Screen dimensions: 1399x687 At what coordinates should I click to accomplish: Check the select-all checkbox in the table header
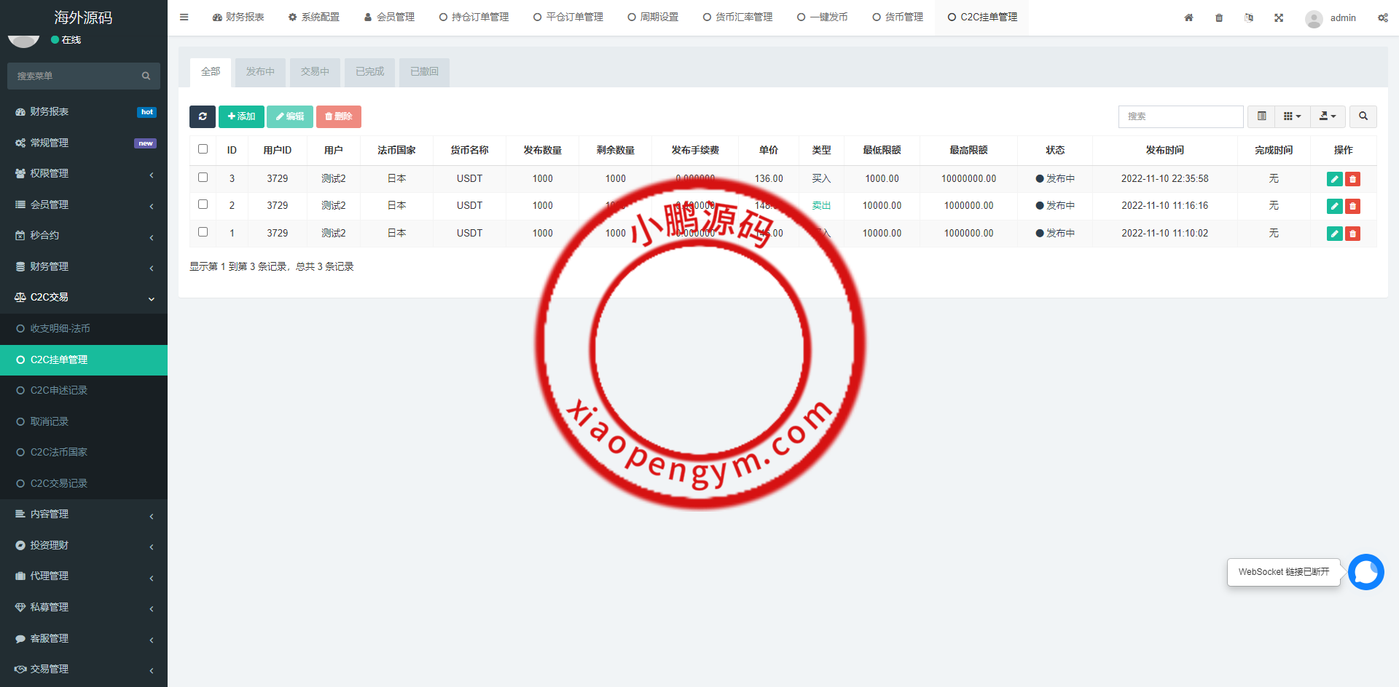coord(203,148)
